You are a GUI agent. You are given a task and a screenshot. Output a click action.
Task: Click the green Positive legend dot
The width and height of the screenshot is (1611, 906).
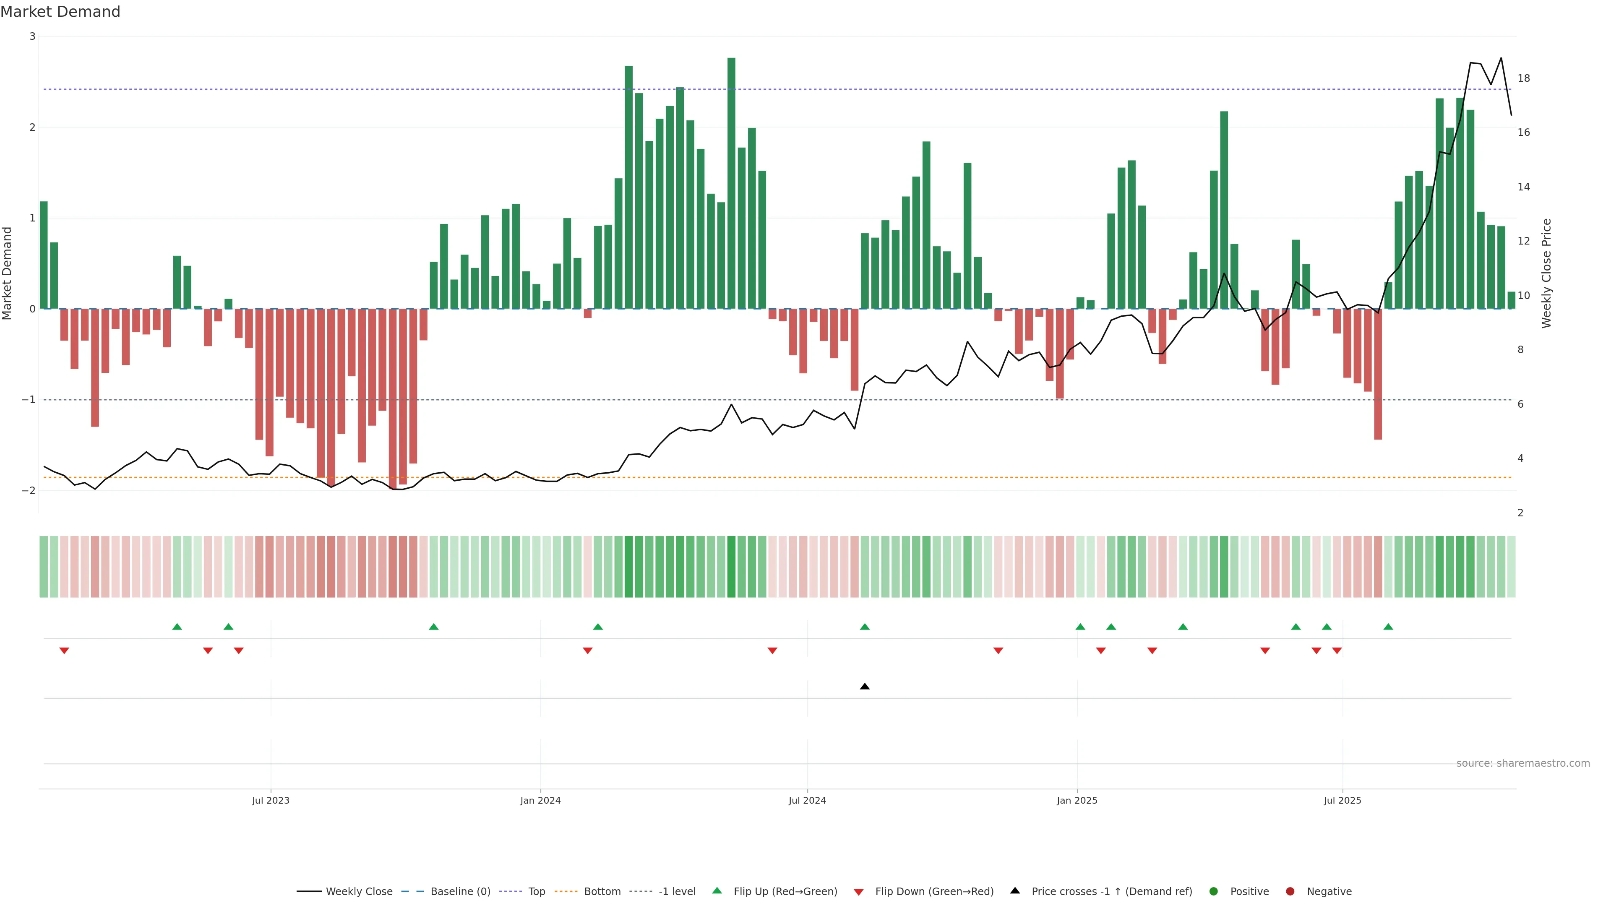click(x=1214, y=892)
